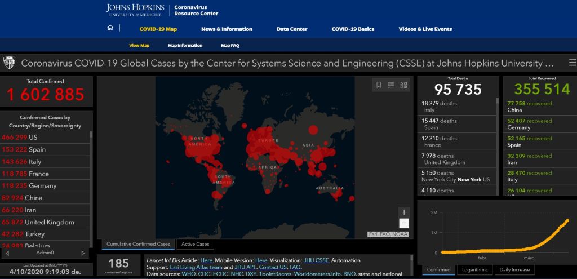Click Italy 18 279 deaths entry

coord(456,107)
